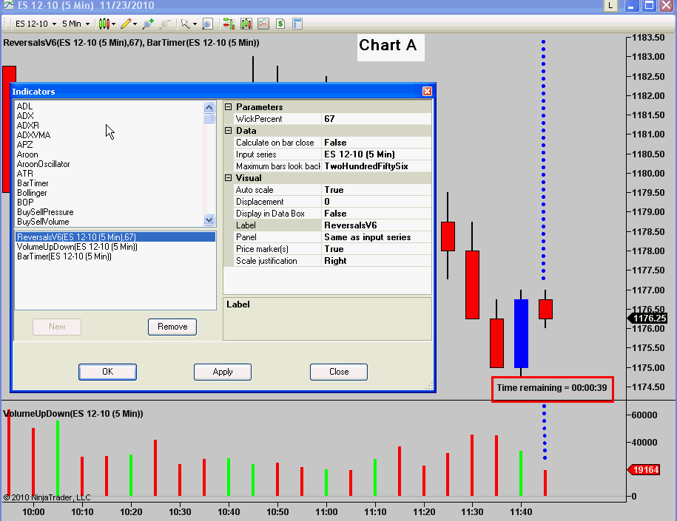Open the 5 Min interval dropdown

click(76, 24)
